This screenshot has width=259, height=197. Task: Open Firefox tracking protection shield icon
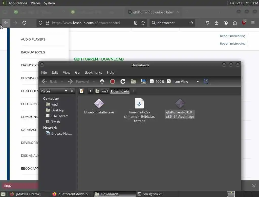click(x=40, y=23)
